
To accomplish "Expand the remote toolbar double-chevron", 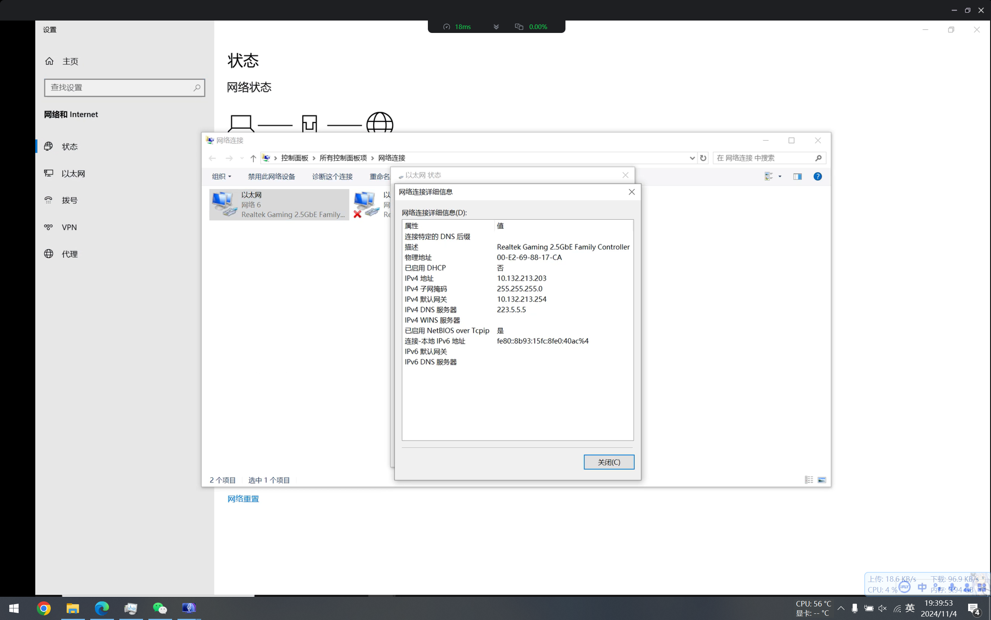I will [x=496, y=27].
